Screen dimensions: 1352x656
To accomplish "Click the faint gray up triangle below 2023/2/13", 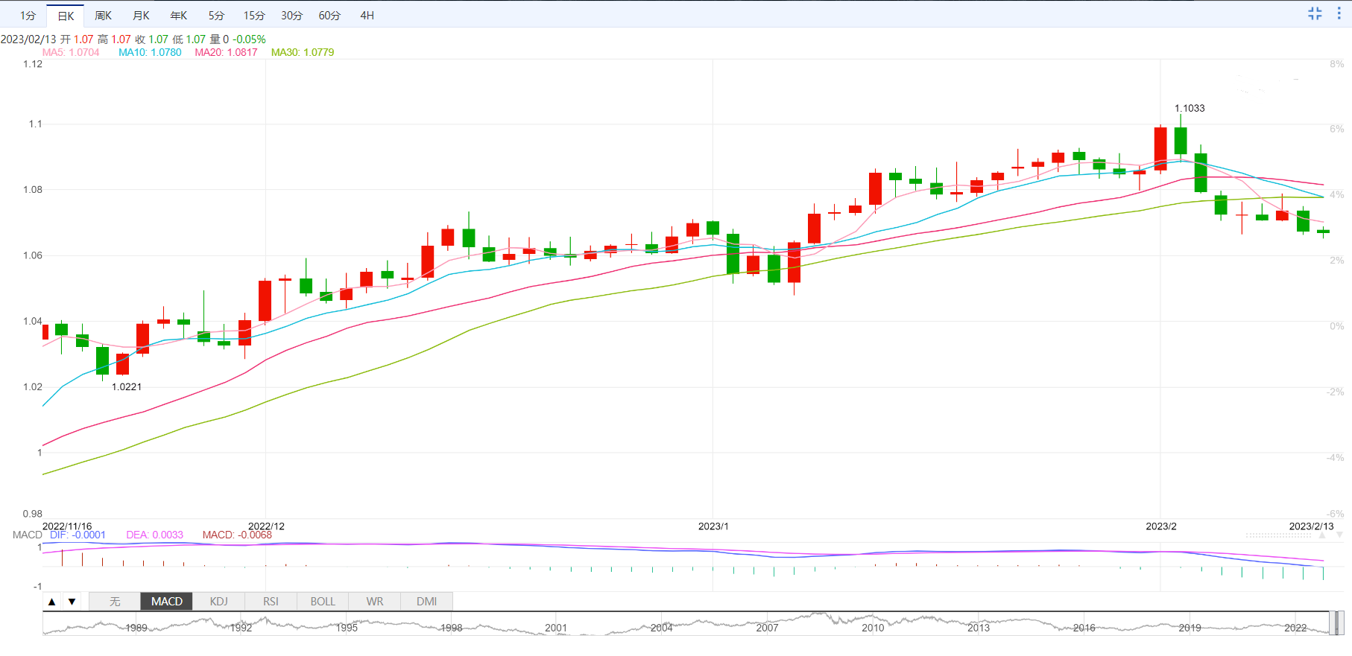I will coord(1322,535).
